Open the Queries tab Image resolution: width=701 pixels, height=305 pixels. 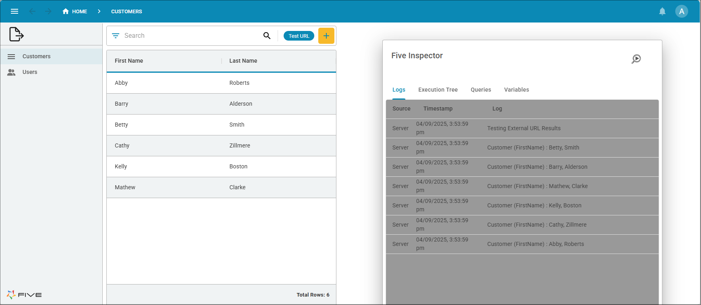pos(481,90)
